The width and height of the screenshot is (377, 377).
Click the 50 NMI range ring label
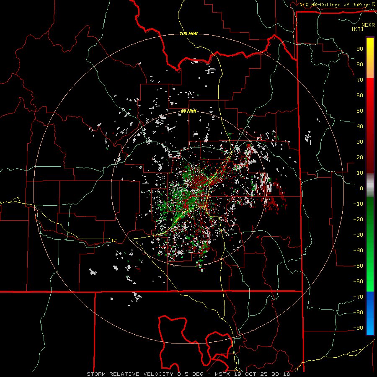coord(188,111)
